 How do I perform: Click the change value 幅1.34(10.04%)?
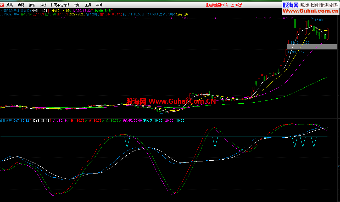point(111,15)
